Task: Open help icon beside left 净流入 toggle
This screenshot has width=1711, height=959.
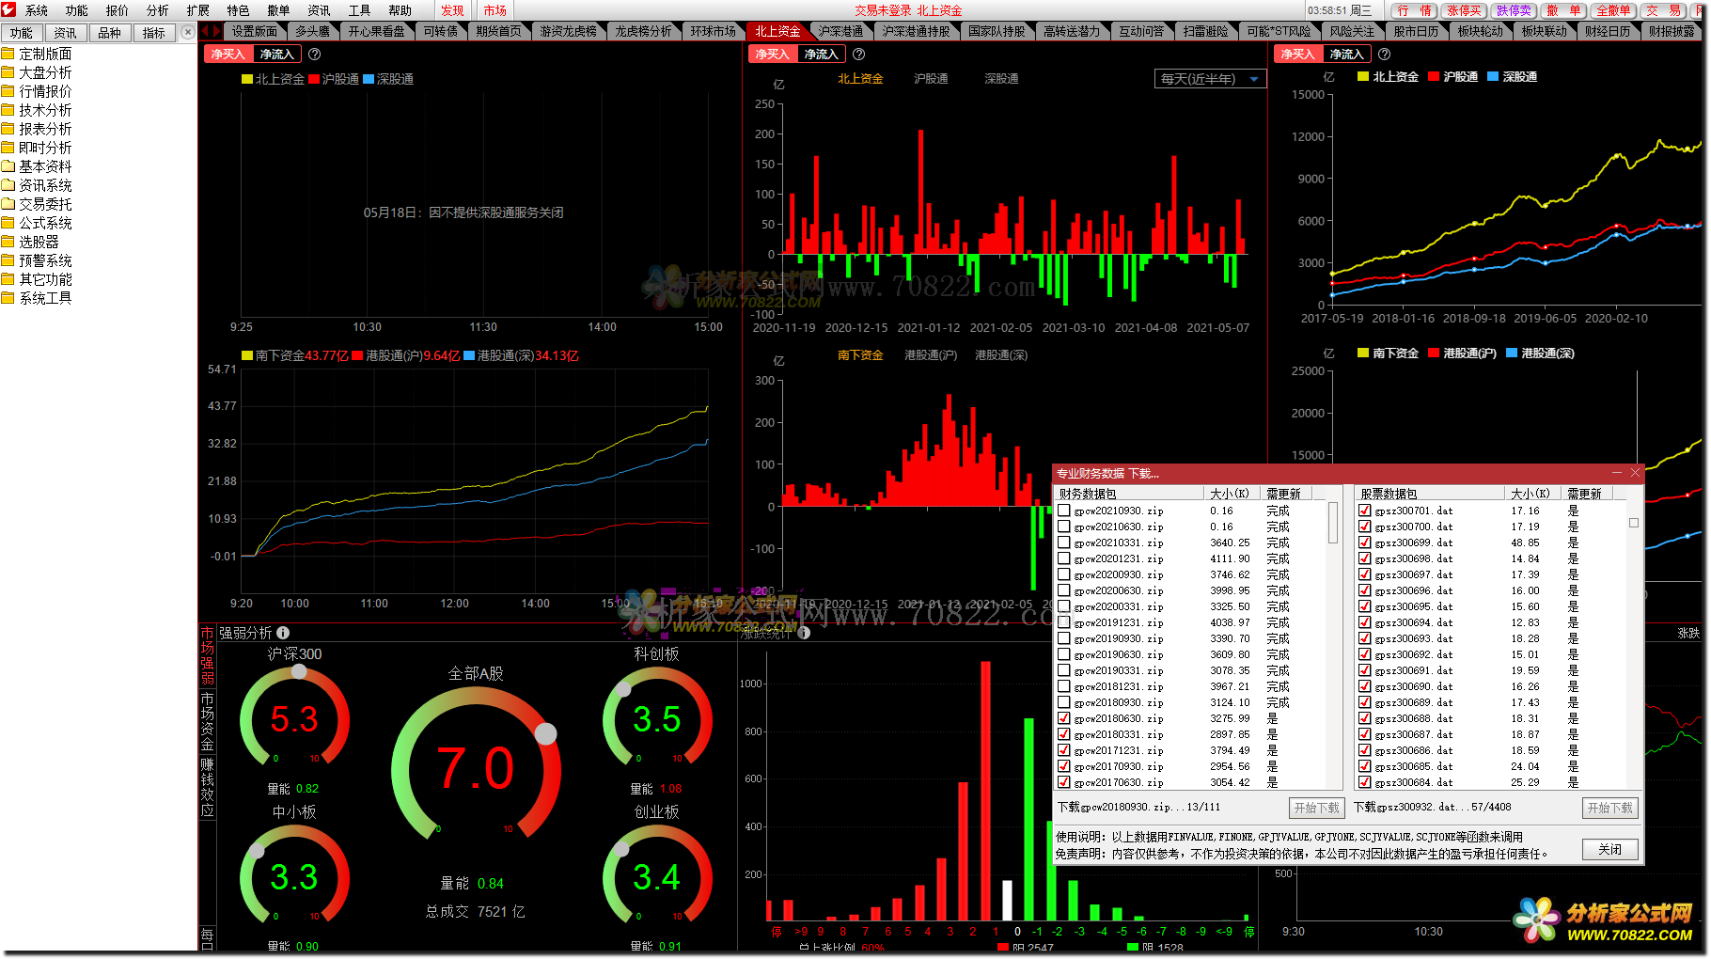Action: 315,55
